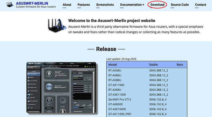Expand the Documentation + menu

pos(132,5)
